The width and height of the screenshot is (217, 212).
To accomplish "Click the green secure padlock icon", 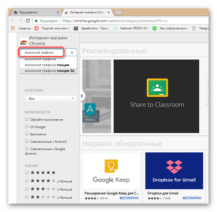I will point(36,21).
